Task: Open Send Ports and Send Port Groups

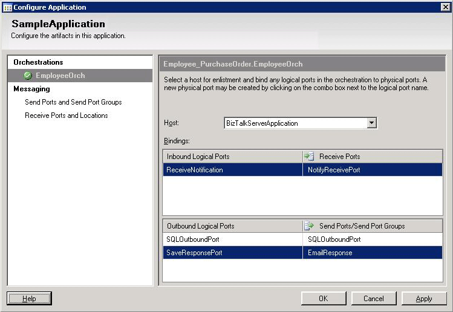Action: point(73,102)
